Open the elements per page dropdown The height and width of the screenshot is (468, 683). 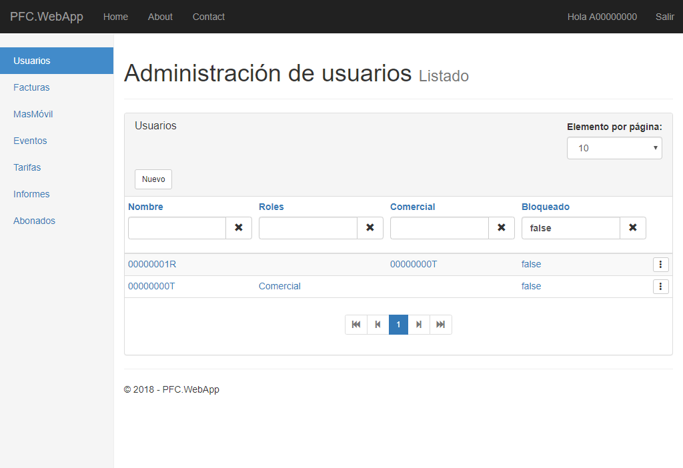coord(614,147)
